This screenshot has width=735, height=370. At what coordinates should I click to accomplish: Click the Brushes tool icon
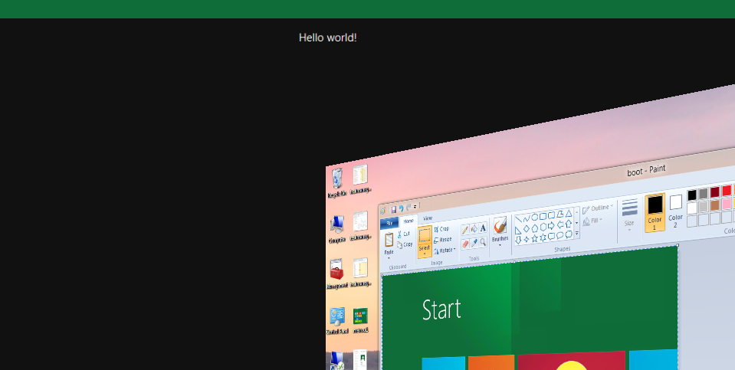(500, 226)
